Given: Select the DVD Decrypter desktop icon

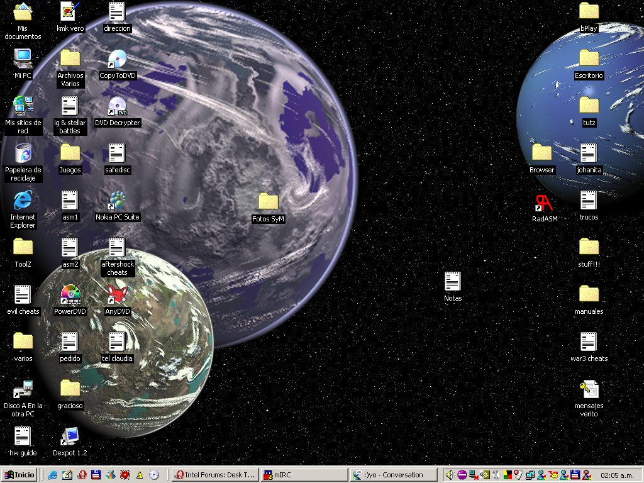Looking at the screenshot, I should point(117,106).
